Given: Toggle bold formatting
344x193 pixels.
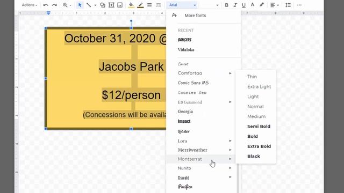Looking at the screenshot, I should pyautogui.click(x=226, y=5).
